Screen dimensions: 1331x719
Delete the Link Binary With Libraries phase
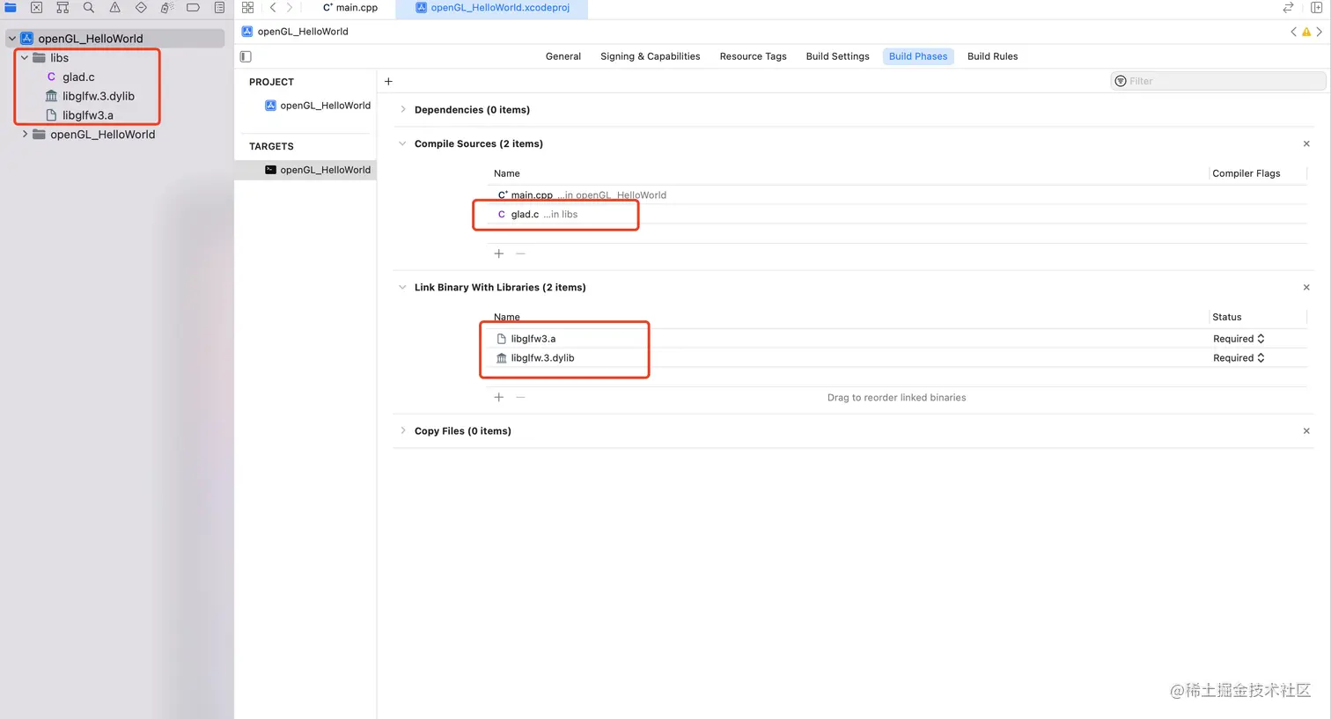pos(1306,287)
